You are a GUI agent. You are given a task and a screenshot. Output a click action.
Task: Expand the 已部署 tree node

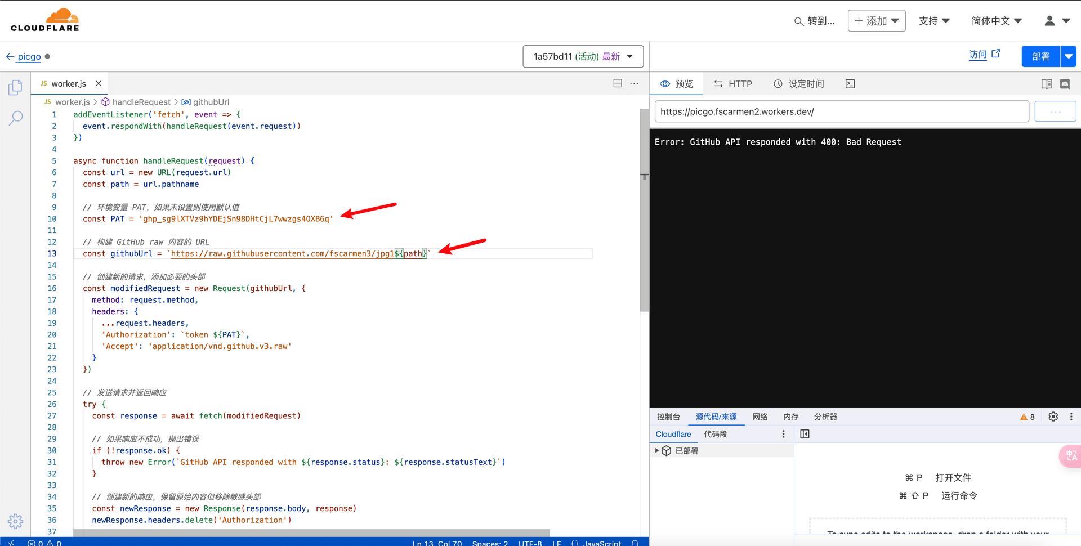point(656,450)
